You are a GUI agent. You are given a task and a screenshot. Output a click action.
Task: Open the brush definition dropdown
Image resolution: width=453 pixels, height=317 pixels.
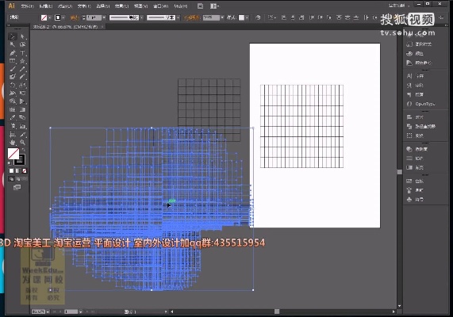179,17
